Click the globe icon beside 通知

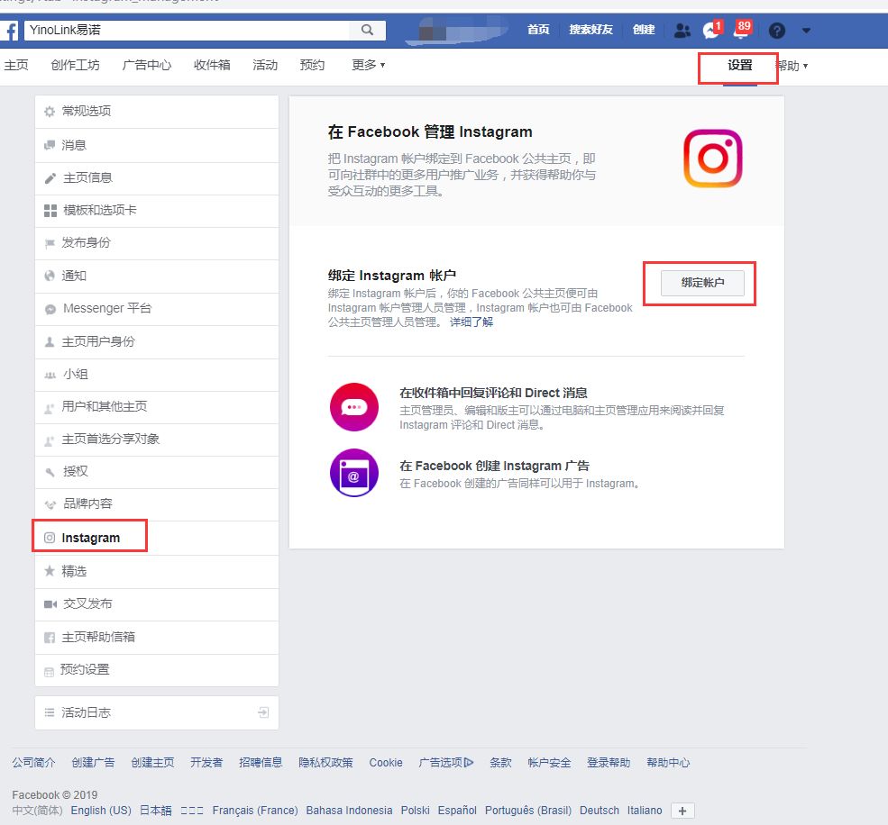point(50,276)
